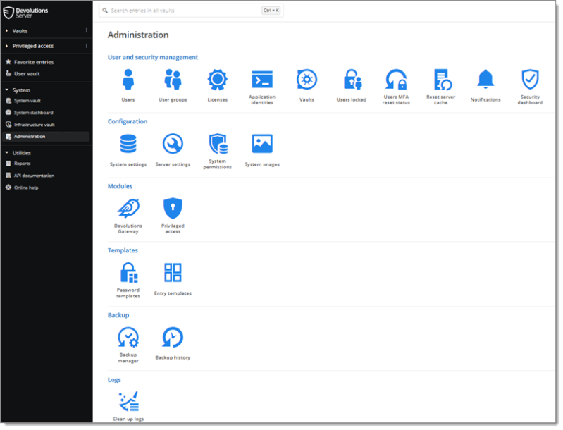Image resolution: width=563 pixels, height=430 pixels.
Task: Open API documentation link
Action: pos(30,176)
